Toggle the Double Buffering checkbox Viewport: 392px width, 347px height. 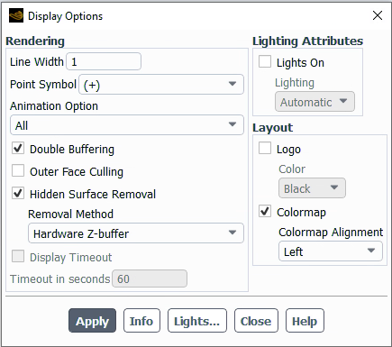[18, 149]
